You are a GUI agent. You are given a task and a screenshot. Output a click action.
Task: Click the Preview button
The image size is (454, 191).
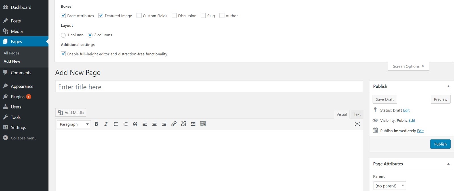click(x=441, y=99)
